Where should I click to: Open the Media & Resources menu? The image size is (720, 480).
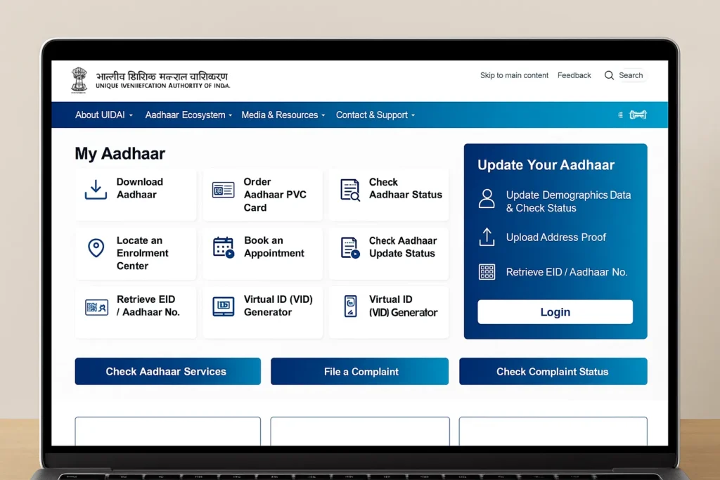point(283,115)
